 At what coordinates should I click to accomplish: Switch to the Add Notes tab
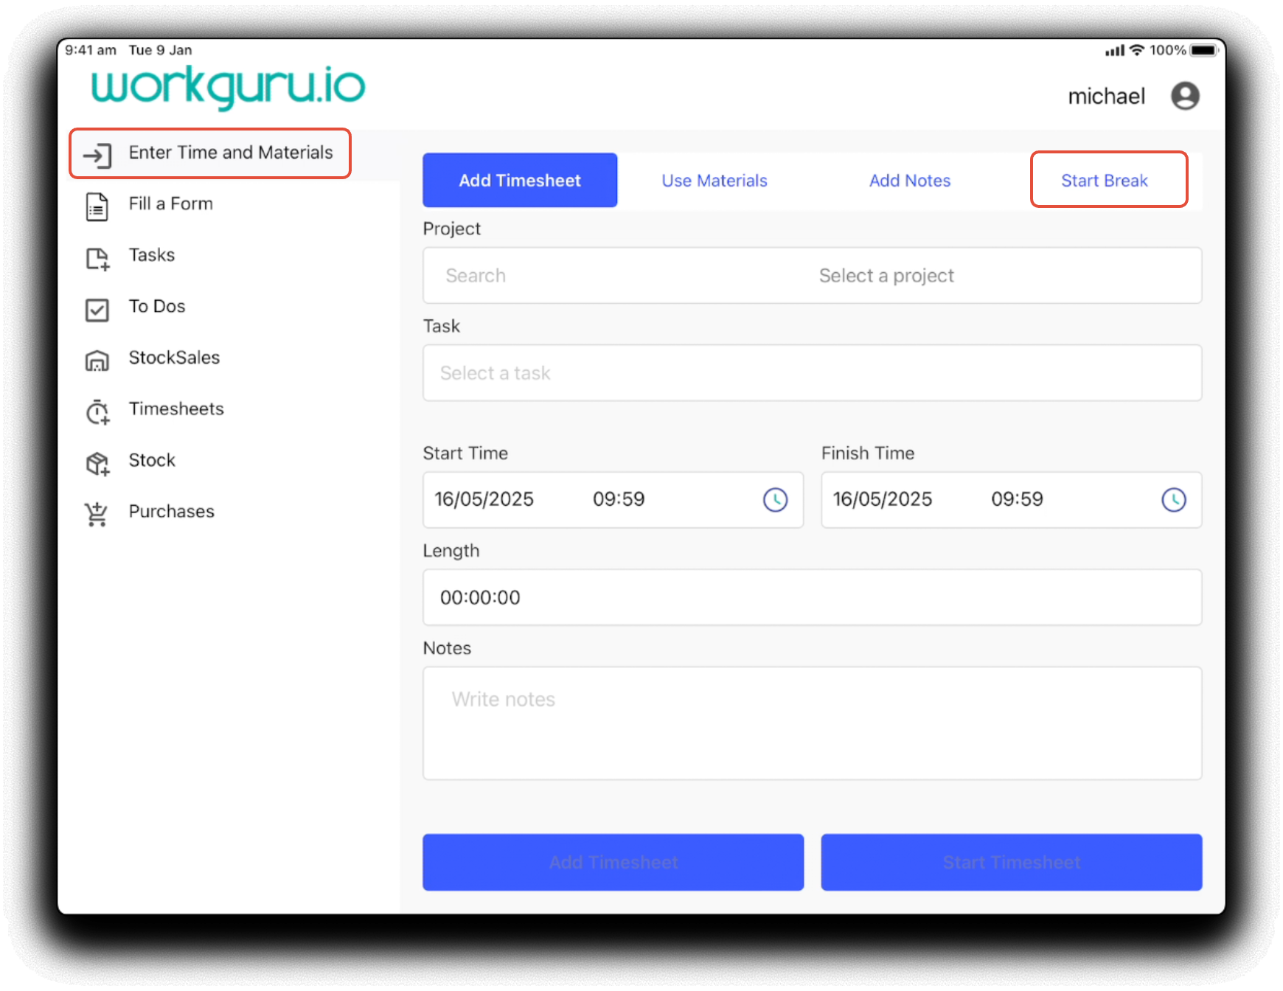tap(910, 181)
